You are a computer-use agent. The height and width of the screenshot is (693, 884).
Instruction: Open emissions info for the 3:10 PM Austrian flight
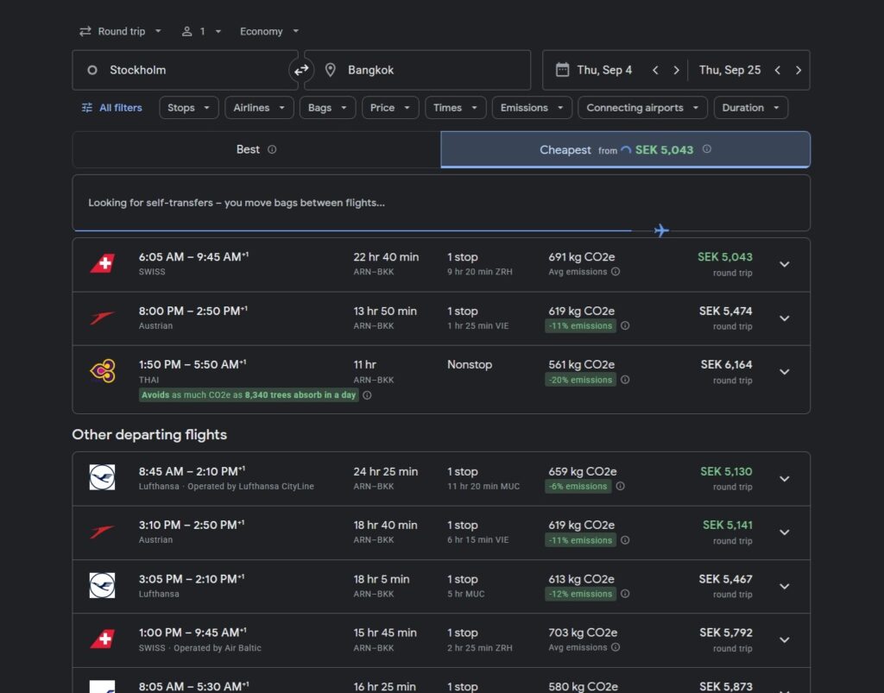tap(625, 540)
